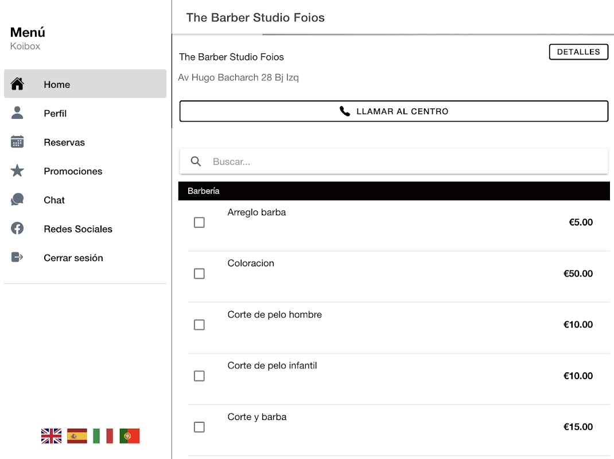Select the Spanish flag language
Image resolution: width=614 pixels, height=459 pixels.
[x=77, y=436]
